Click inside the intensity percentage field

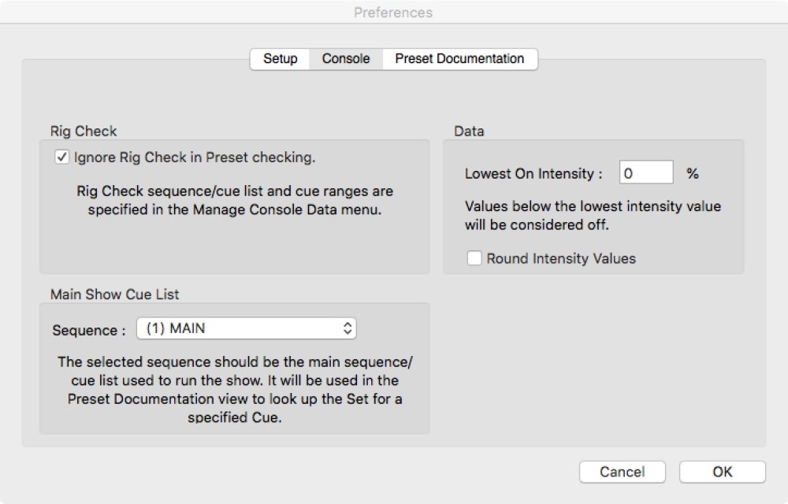click(645, 172)
